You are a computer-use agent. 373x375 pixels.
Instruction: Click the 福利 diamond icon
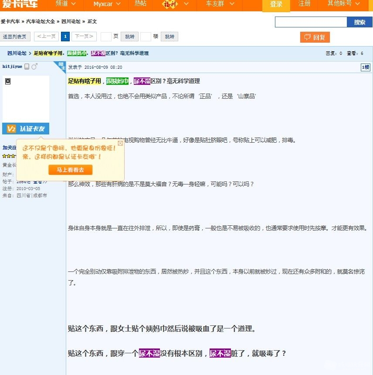coord(170,4)
